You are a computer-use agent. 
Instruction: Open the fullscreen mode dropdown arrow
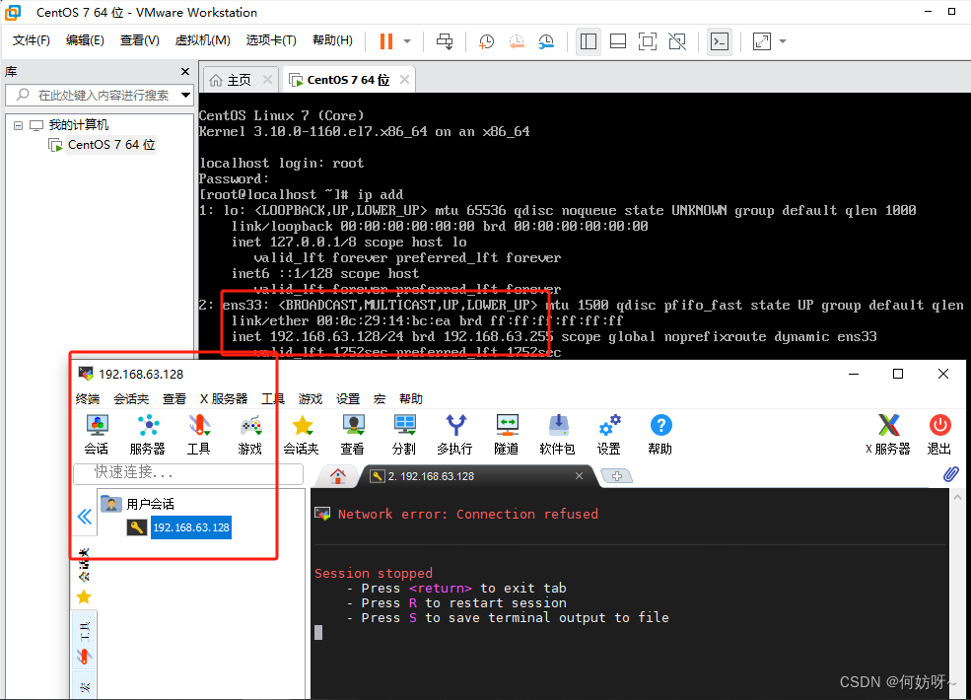point(782,41)
